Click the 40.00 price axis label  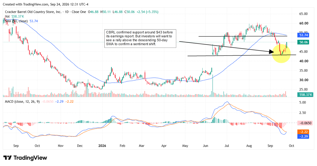tap(304, 61)
